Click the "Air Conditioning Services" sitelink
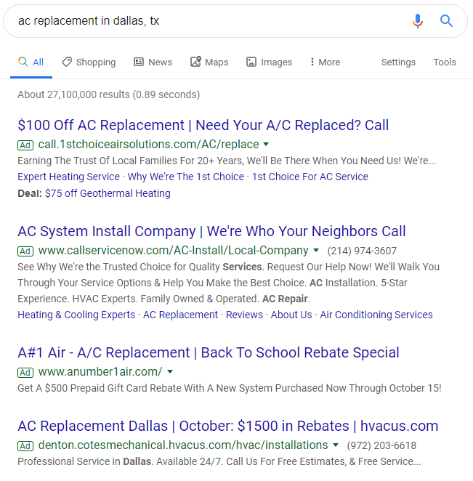This screenshot has height=481, width=473. [376, 315]
